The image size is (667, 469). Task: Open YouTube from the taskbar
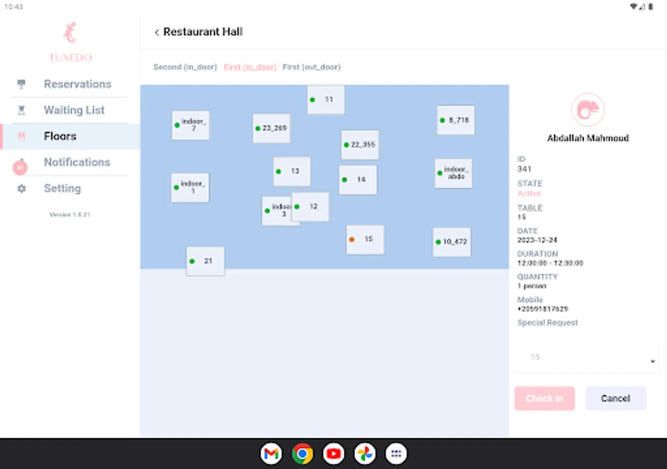333,453
